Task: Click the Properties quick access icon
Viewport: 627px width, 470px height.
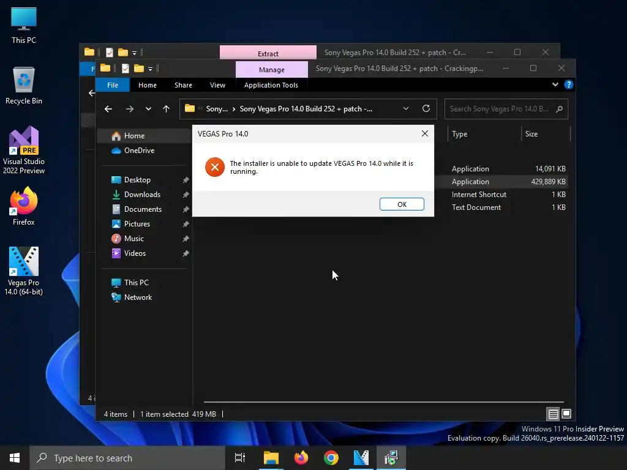Action: tap(125, 69)
